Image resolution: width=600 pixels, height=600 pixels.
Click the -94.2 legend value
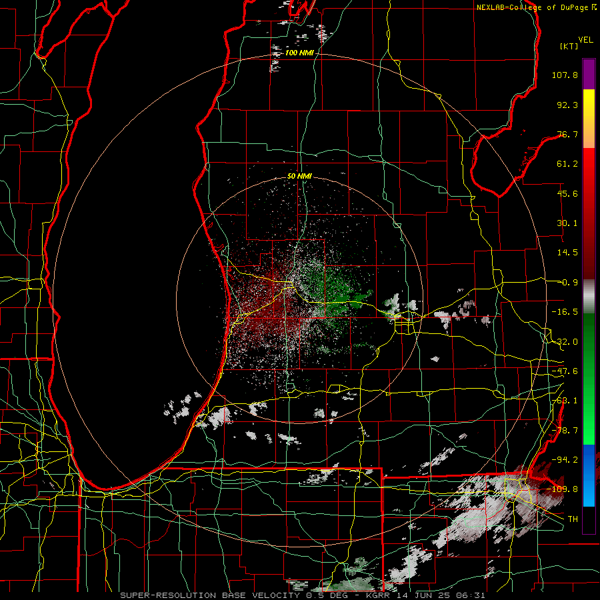[x=565, y=459]
